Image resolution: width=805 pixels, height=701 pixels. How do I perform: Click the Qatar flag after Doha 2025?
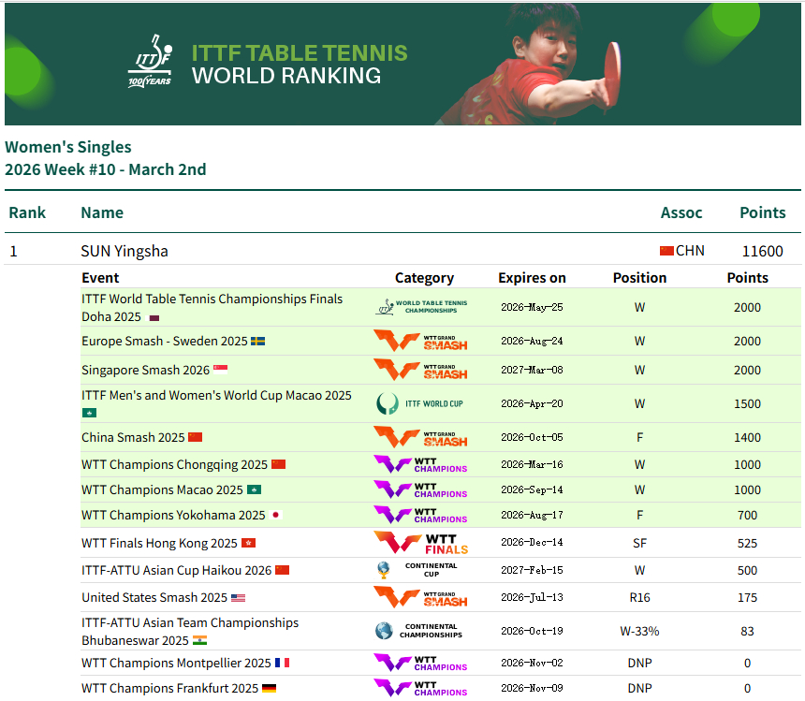154,318
